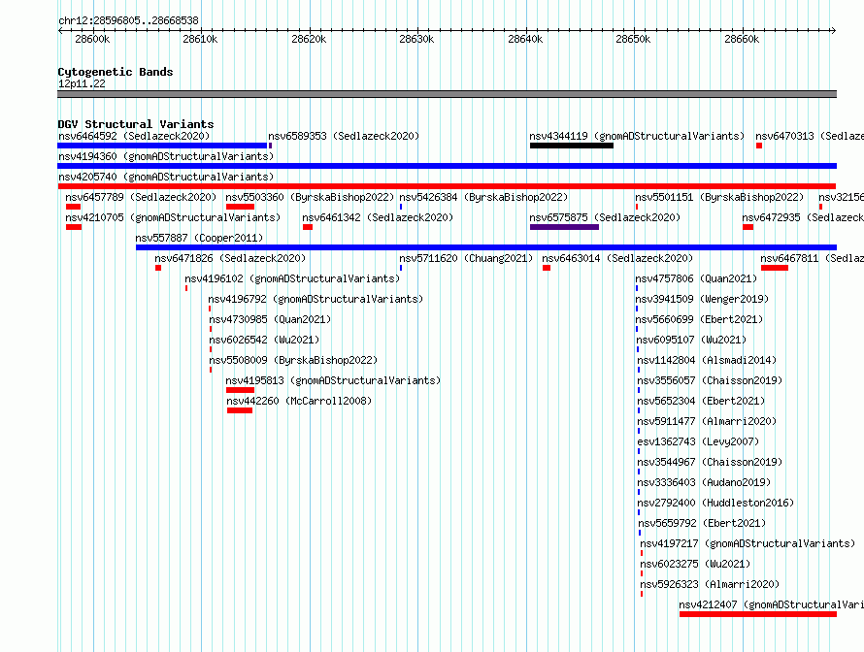Select nsv6471826 (Sedlazeck2020) label
This screenshot has width=864, height=652.
[x=230, y=258]
